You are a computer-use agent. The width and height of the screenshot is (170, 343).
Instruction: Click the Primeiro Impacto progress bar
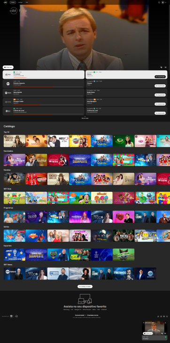pos(48,87)
